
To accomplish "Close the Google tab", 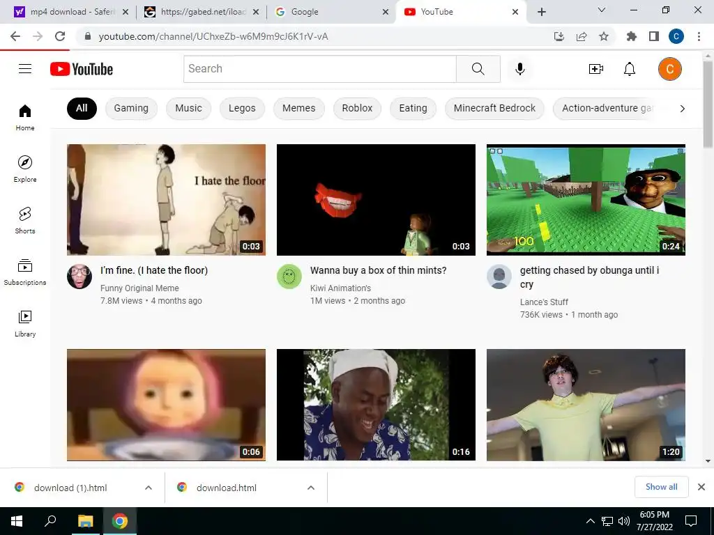I will [385, 12].
